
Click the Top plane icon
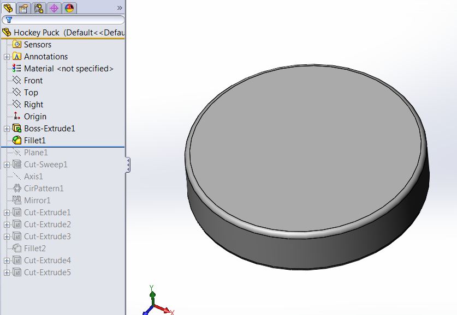[17, 92]
